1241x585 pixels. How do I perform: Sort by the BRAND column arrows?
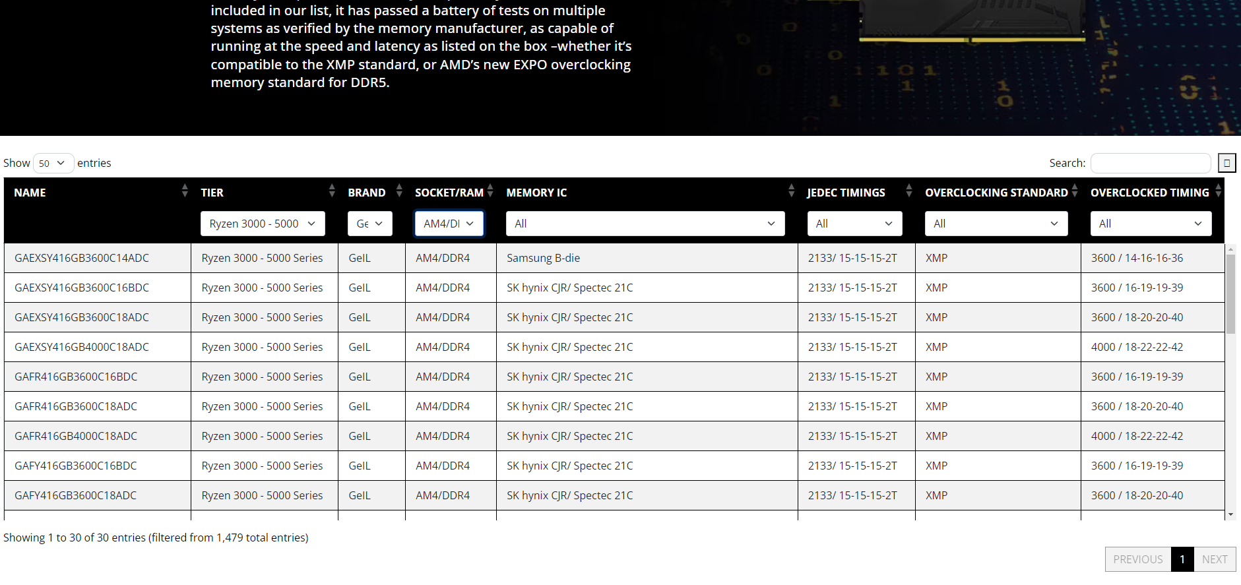399,191
